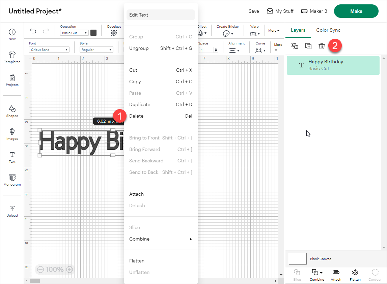Click the Blank Canvas swatch
Screen dimensions: 387x284
point(298,259)
